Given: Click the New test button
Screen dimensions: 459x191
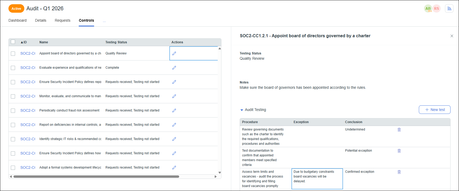Looking at the screenshot, I should point(434,110).
